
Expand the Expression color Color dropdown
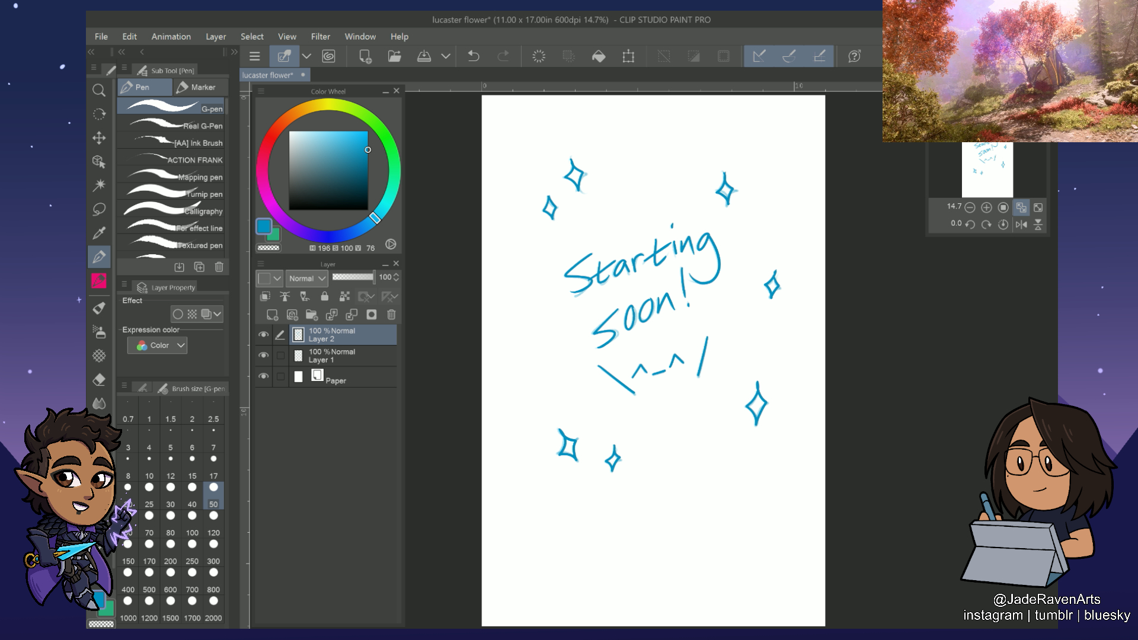point(158,345)
